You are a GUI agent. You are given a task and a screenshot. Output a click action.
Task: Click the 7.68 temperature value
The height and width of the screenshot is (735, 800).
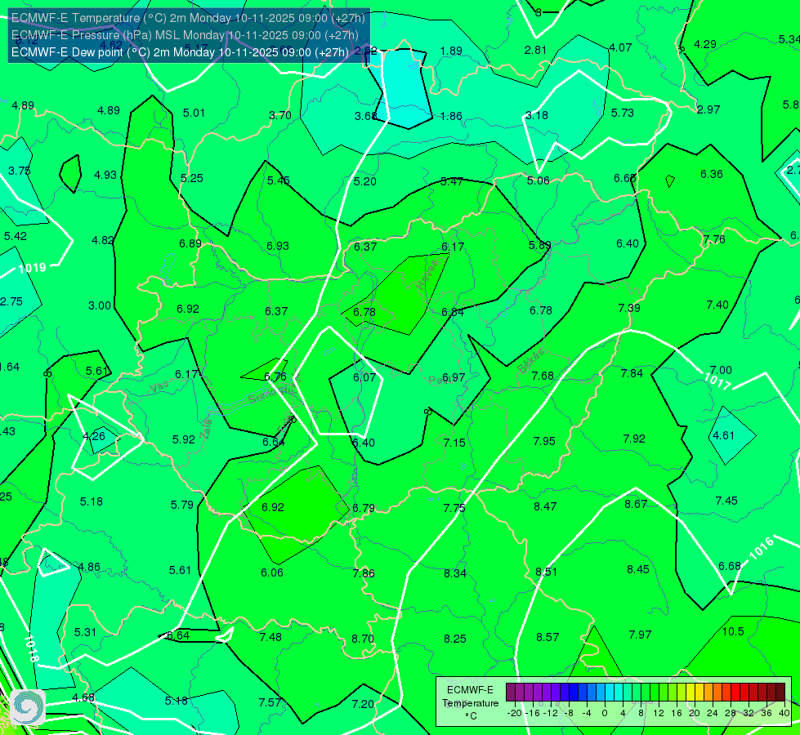tap(543, 376)
